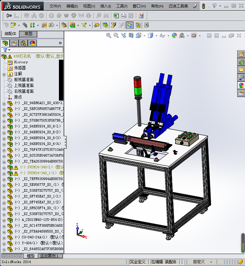The height and width of the screenshot is (266, 245).
Task: Open the Hide/Show Items dropdown arrow
Action: click(x=168, y=36)
